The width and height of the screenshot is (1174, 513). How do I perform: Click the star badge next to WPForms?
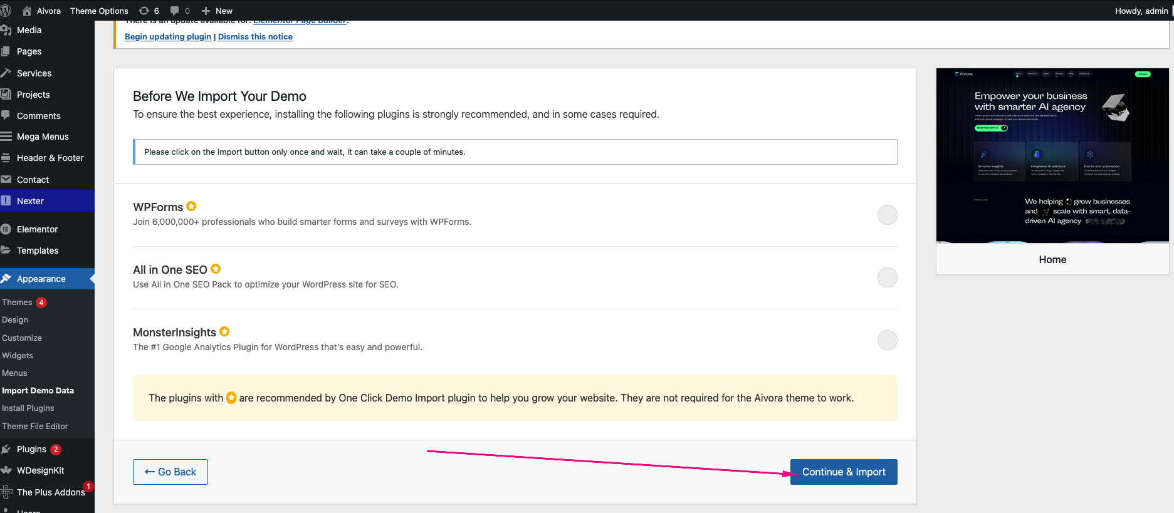point(192,206)
